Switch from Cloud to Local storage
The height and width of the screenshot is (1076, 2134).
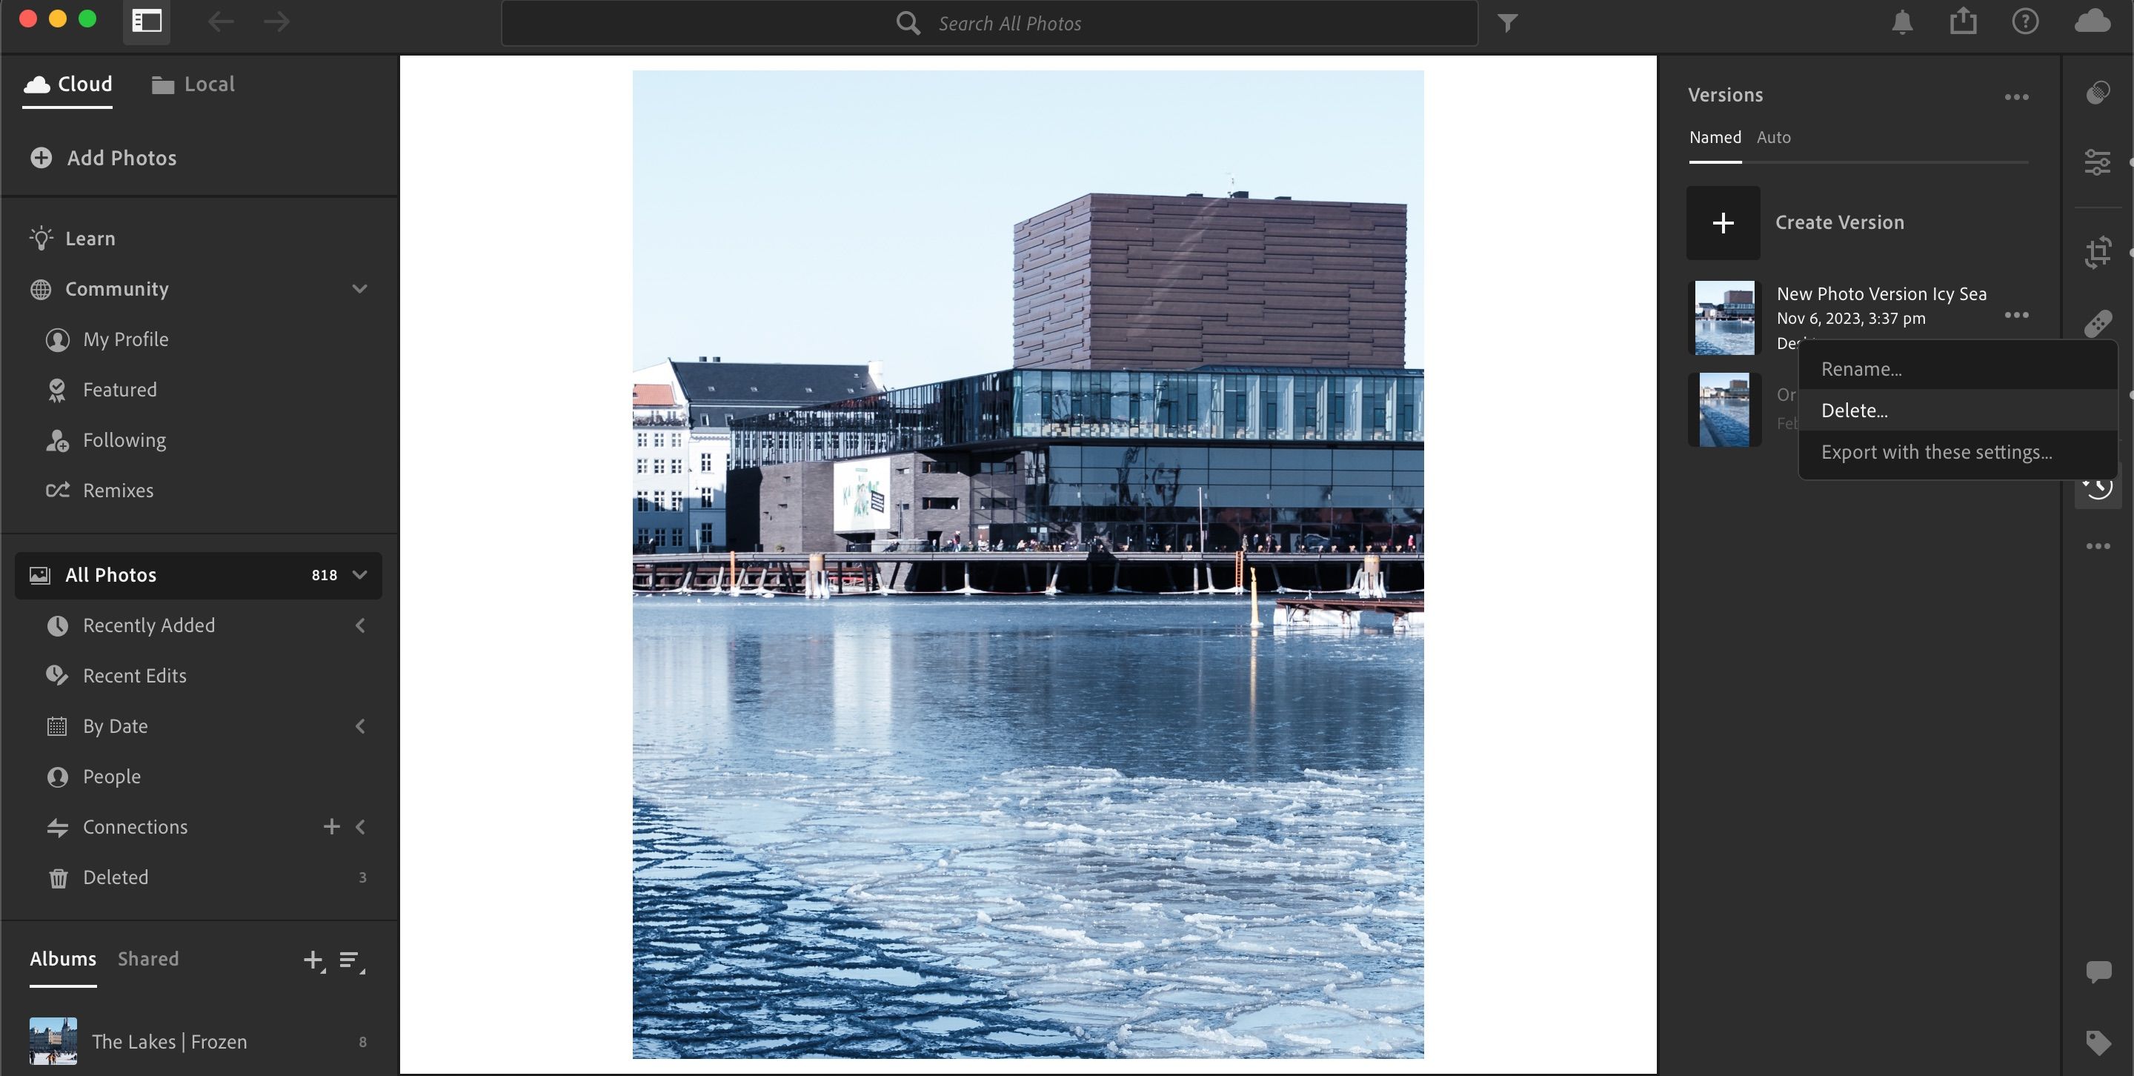pos(192,84)
